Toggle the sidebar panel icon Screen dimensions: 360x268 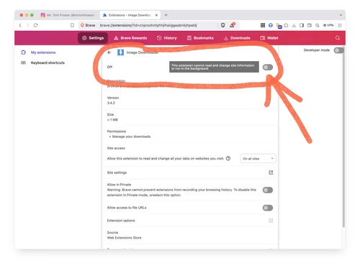pyautogui.click(x=302, y=25)
